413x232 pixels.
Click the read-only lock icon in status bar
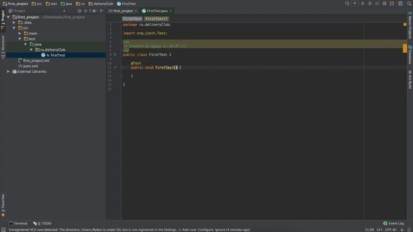(x=402, y=229)
